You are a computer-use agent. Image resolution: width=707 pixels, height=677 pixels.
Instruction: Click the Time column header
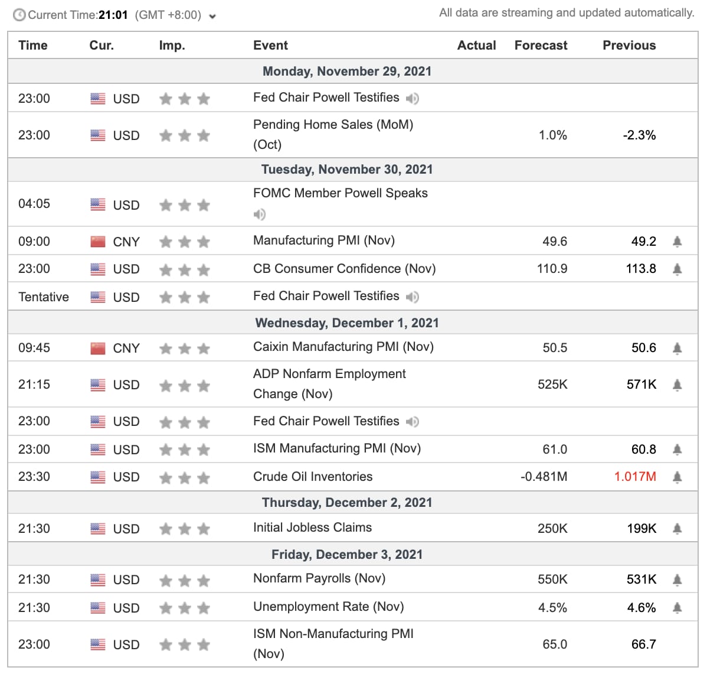[x=33, y=45]
